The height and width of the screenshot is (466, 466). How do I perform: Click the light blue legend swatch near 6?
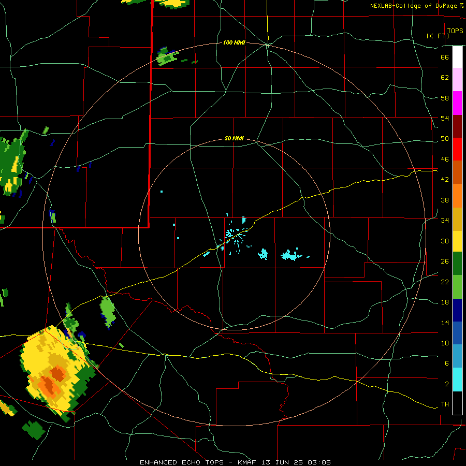(457, 356)
